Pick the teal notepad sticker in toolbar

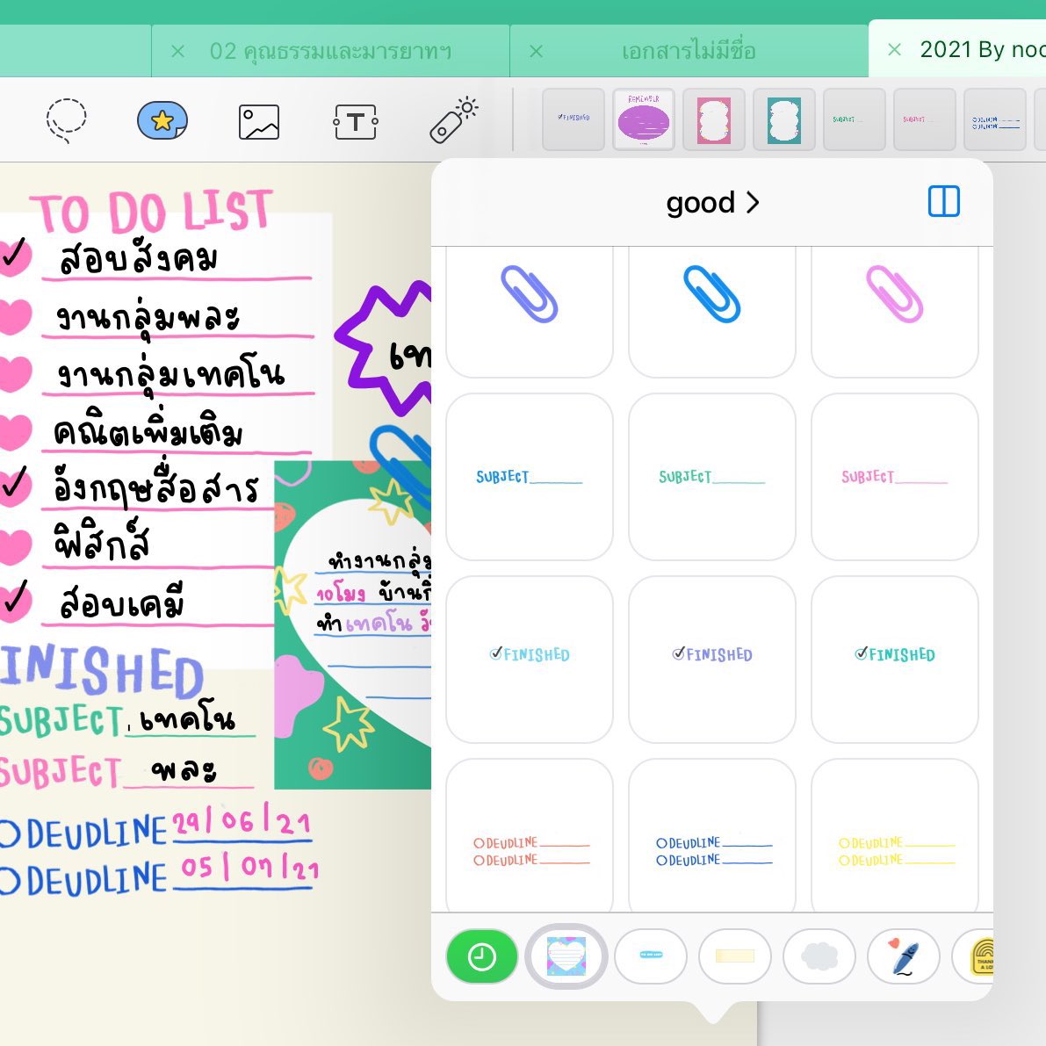pyautogui.click(x=783, y=119)
